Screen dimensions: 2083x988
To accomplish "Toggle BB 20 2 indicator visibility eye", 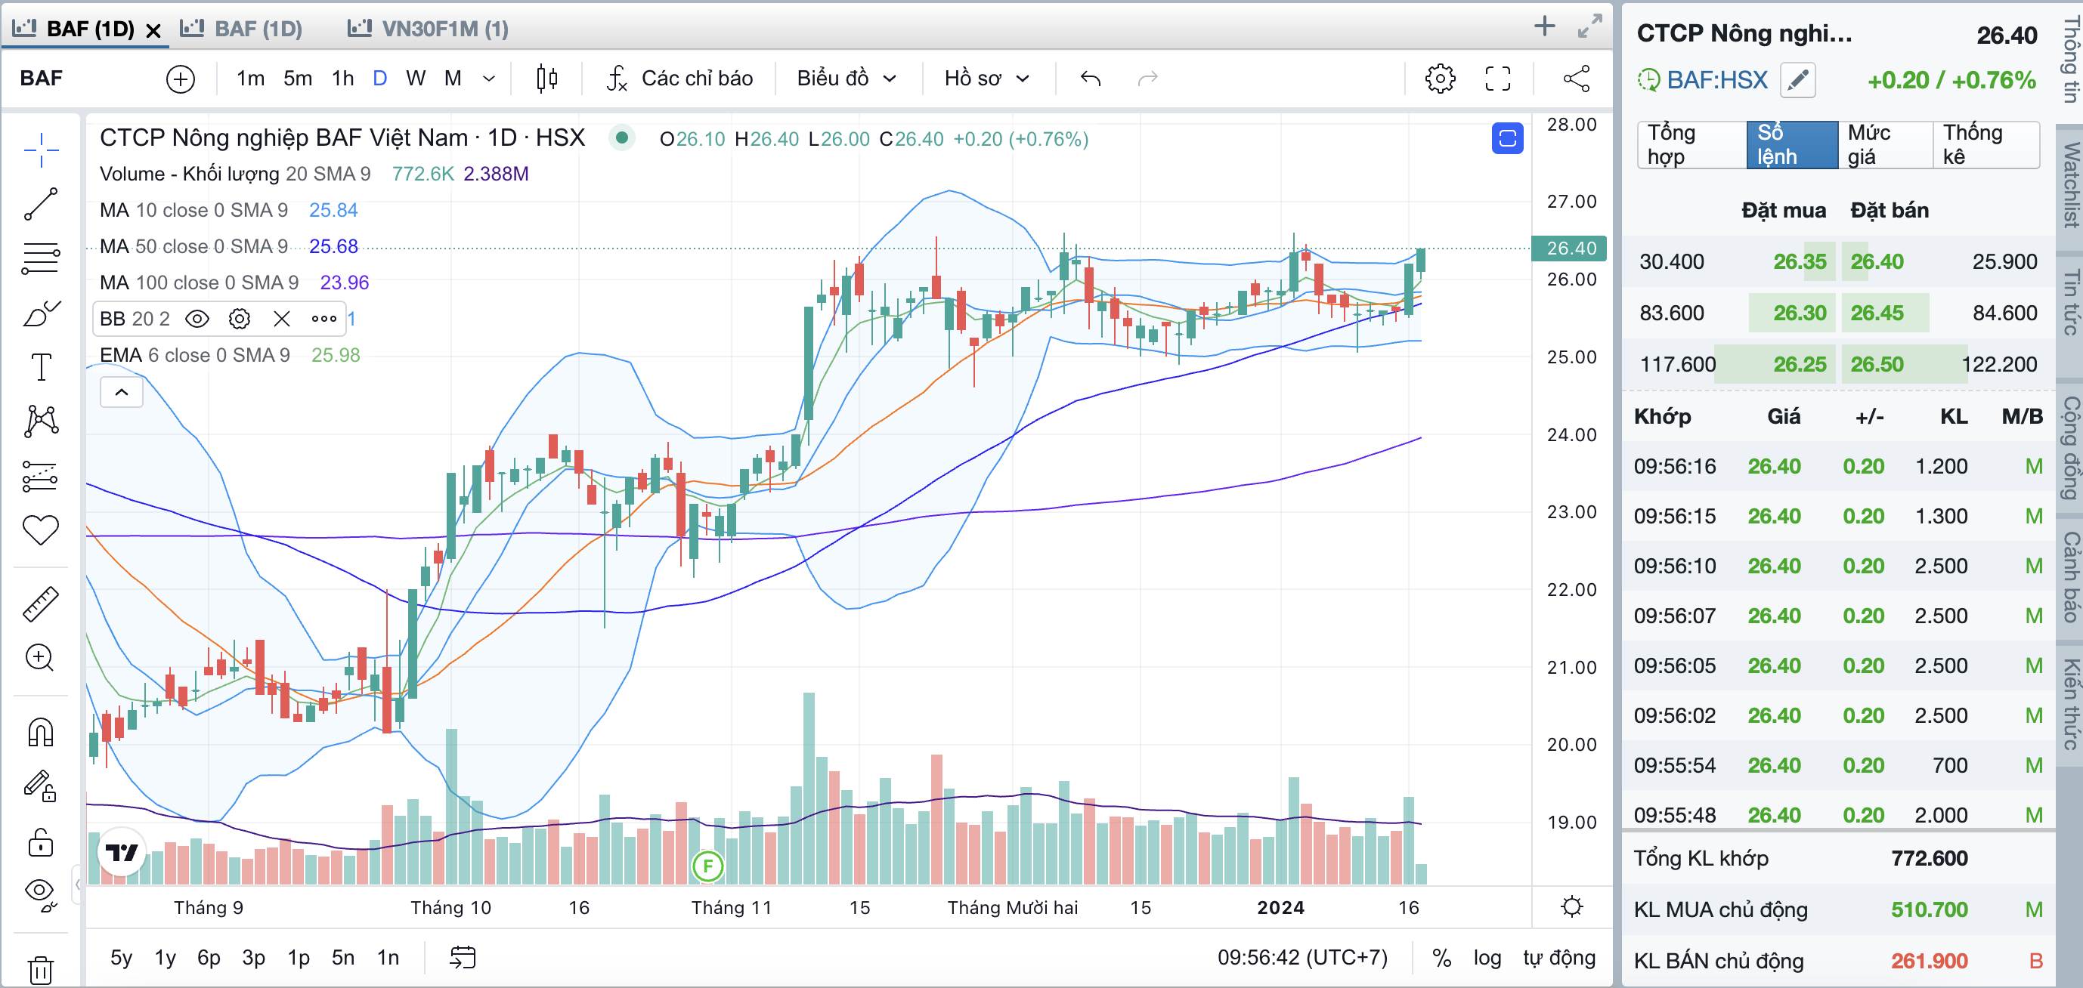I will tap(197, 319).
